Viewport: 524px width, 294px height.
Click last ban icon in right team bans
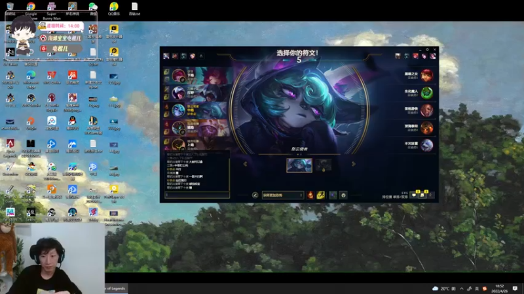coord(433,56)
